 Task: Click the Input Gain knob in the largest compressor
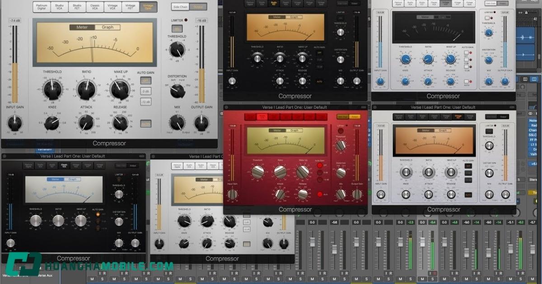[x=15, y=122]
